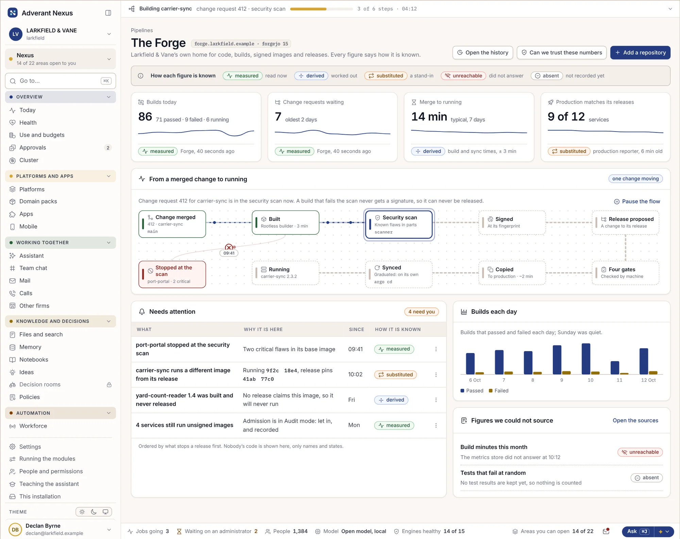The width and height of the screenshot is (680, 539).
Task: Click Can we trust these numbers
Action: (561, 53)
